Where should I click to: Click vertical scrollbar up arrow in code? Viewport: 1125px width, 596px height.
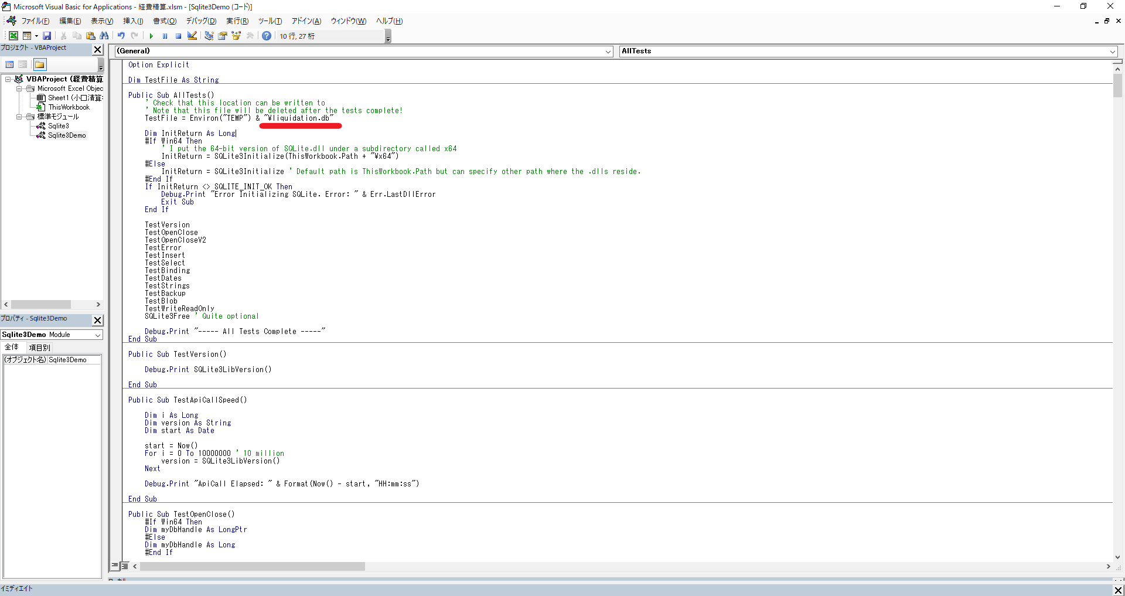(x=1118, y=69)
